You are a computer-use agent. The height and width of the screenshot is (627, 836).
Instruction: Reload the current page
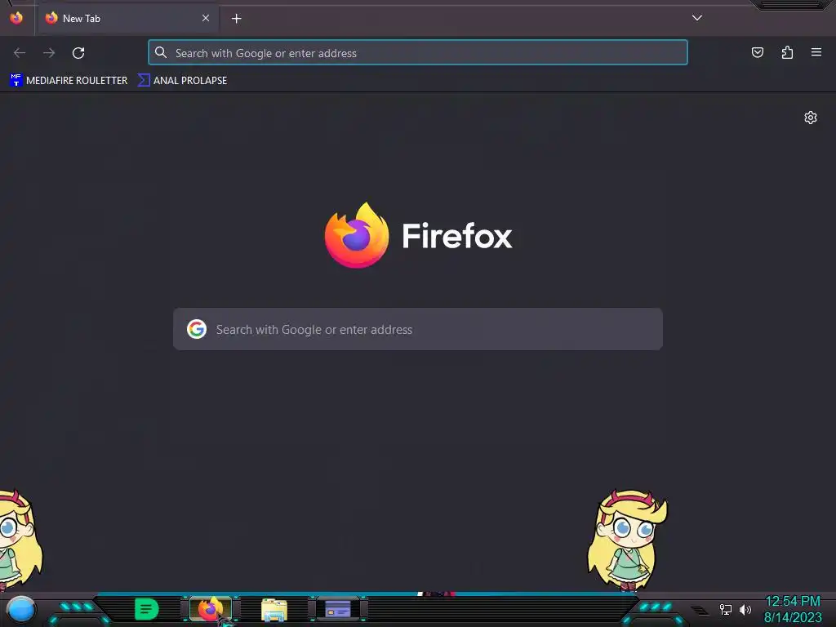coord(78,53)
